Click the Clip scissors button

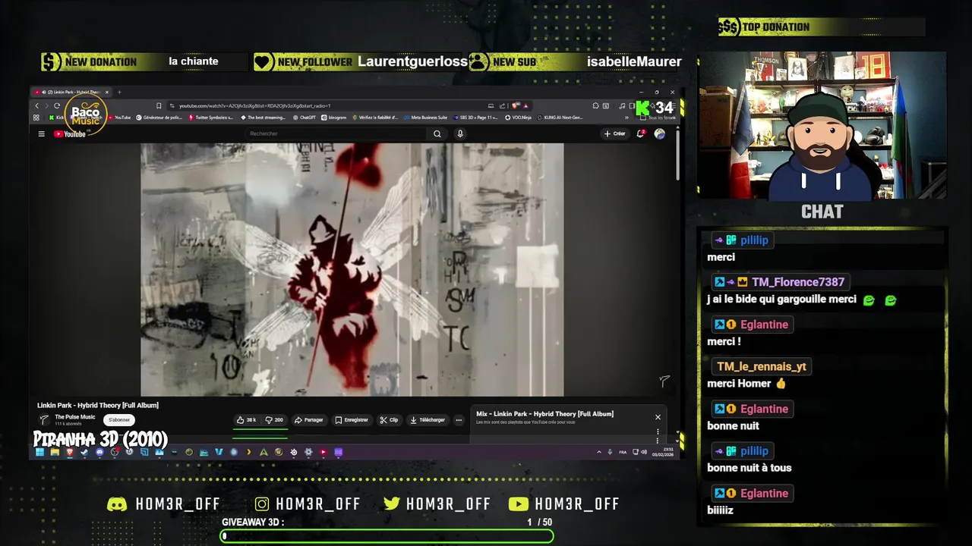389,419
